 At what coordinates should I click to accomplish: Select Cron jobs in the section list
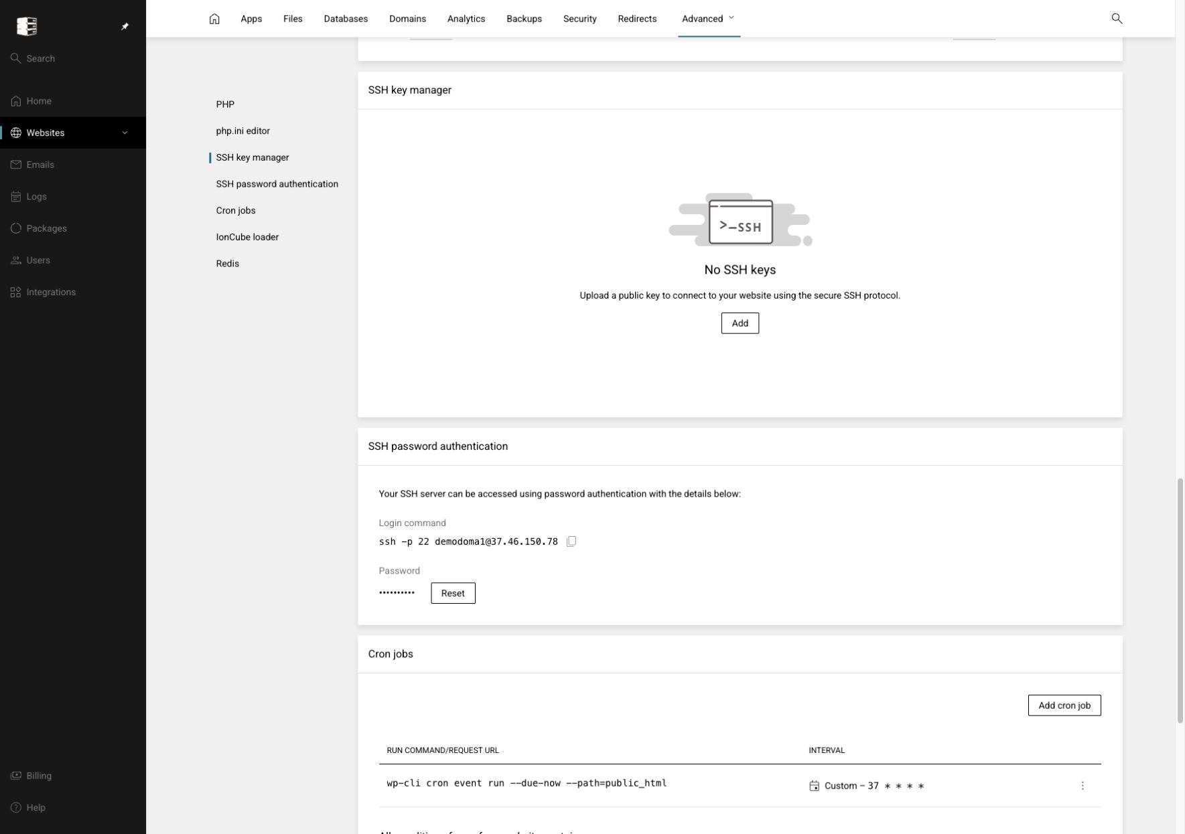[x=235, y=210]
